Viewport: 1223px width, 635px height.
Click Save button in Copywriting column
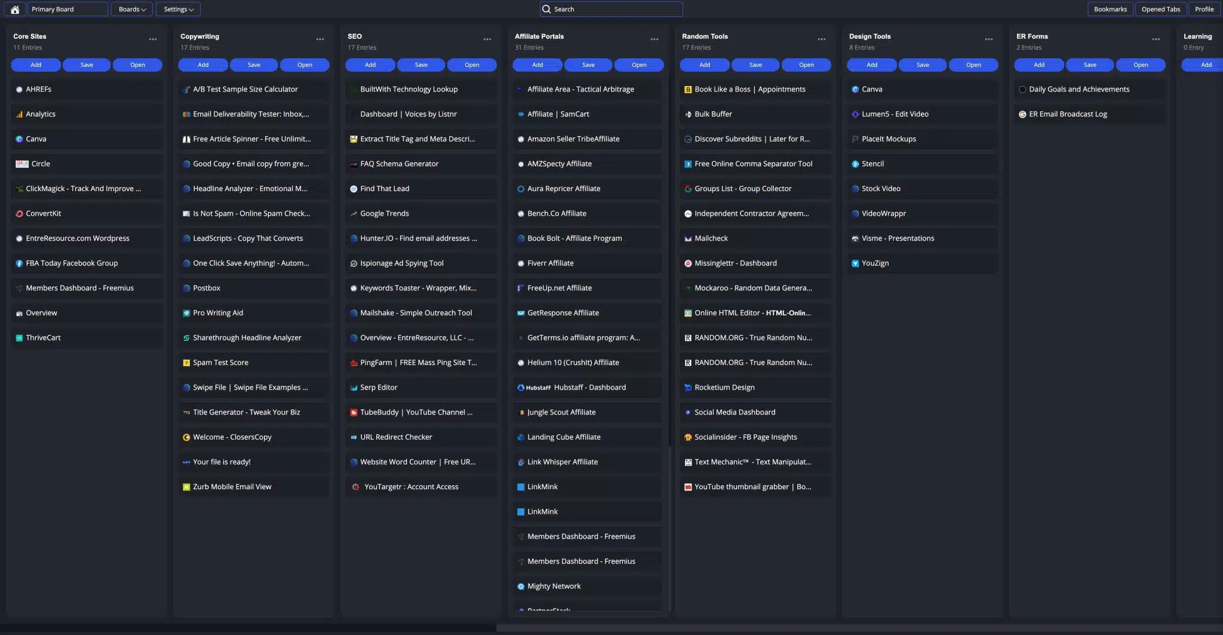(254, 65)
